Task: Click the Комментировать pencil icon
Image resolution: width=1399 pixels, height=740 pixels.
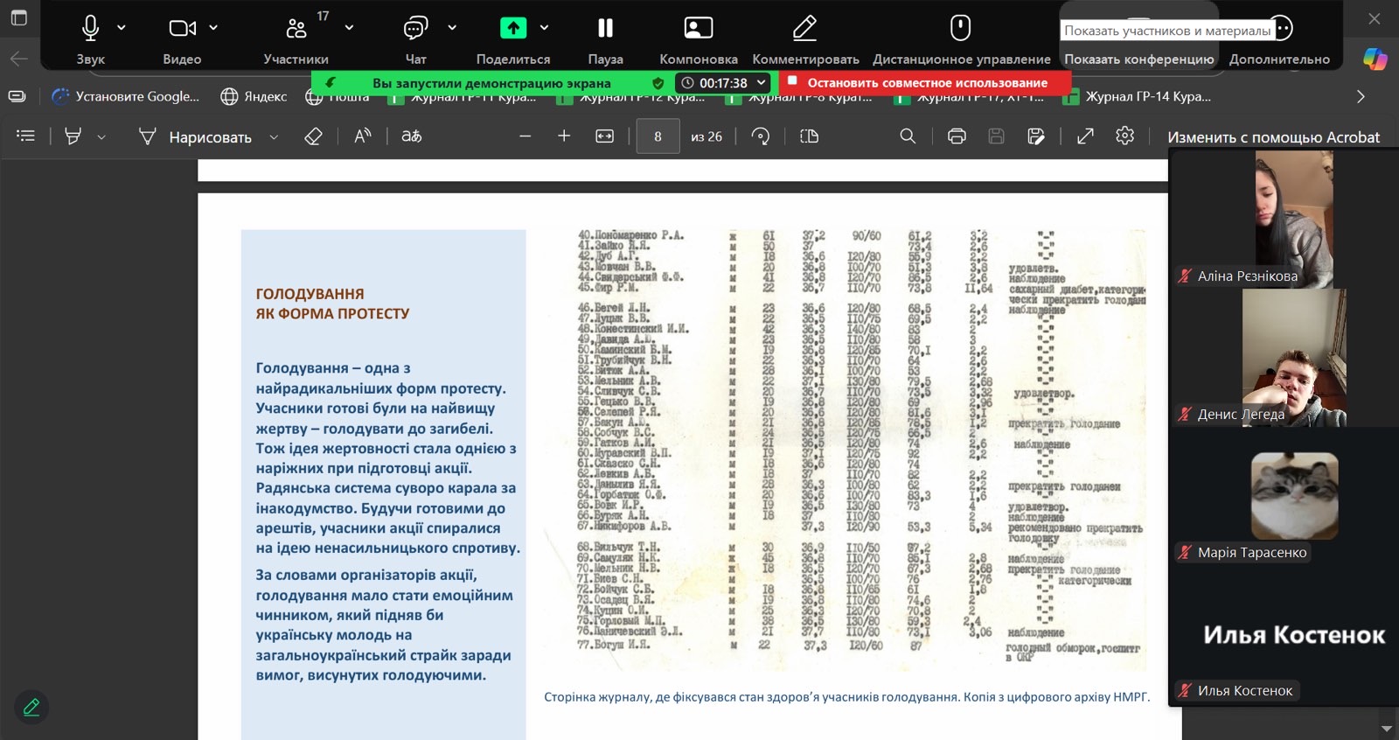Action: coord(804,29)
